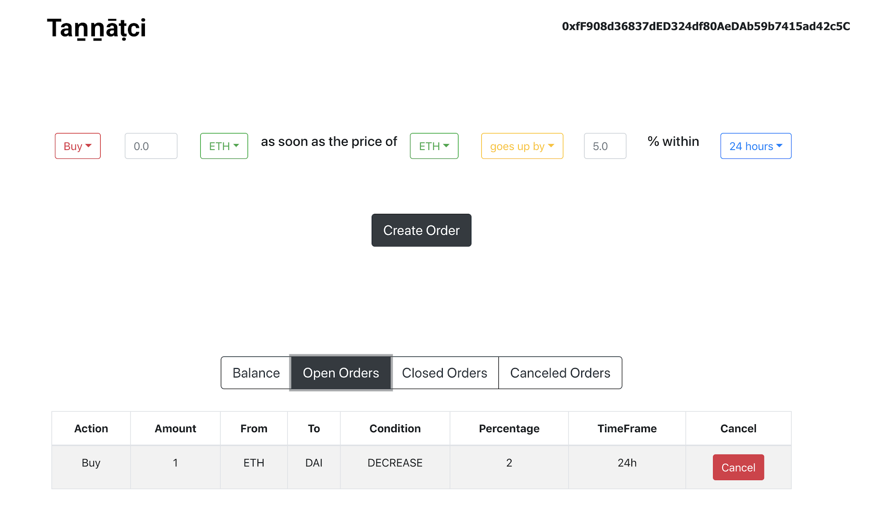Image resolution: width=876 pixels, height=531 pixels.
Task: Click the Action column header
Action: [x=91, y=428]
